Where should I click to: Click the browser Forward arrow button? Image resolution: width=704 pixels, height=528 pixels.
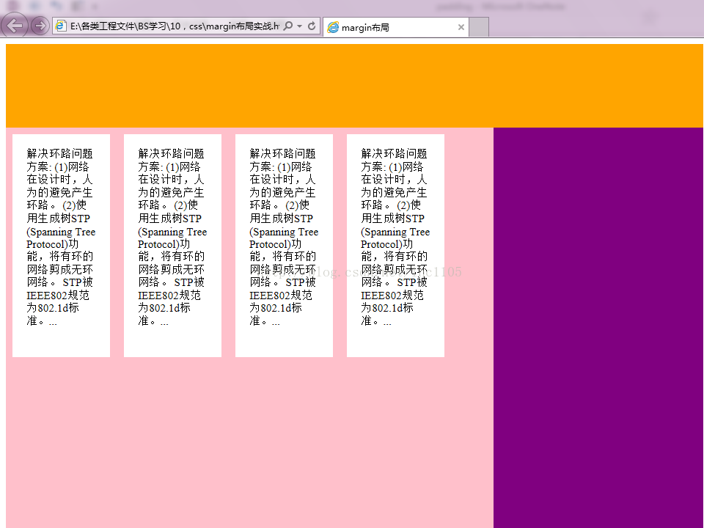point(40,26)
